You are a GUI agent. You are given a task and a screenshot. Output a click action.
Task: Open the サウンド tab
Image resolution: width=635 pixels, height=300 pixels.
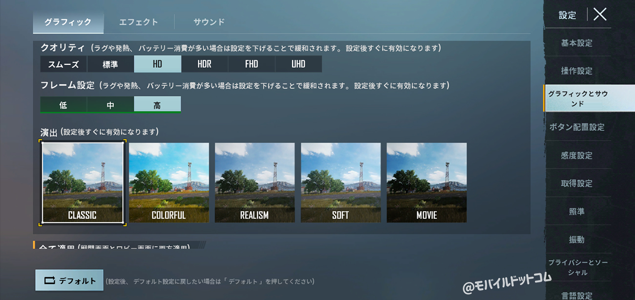(209, 22)
